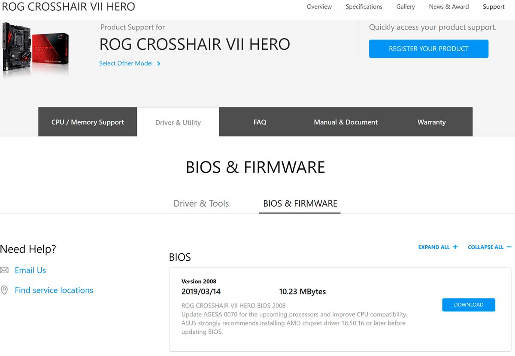Open Find service locations link
Viewport: 515px width, 356px height.
point(54,290)
